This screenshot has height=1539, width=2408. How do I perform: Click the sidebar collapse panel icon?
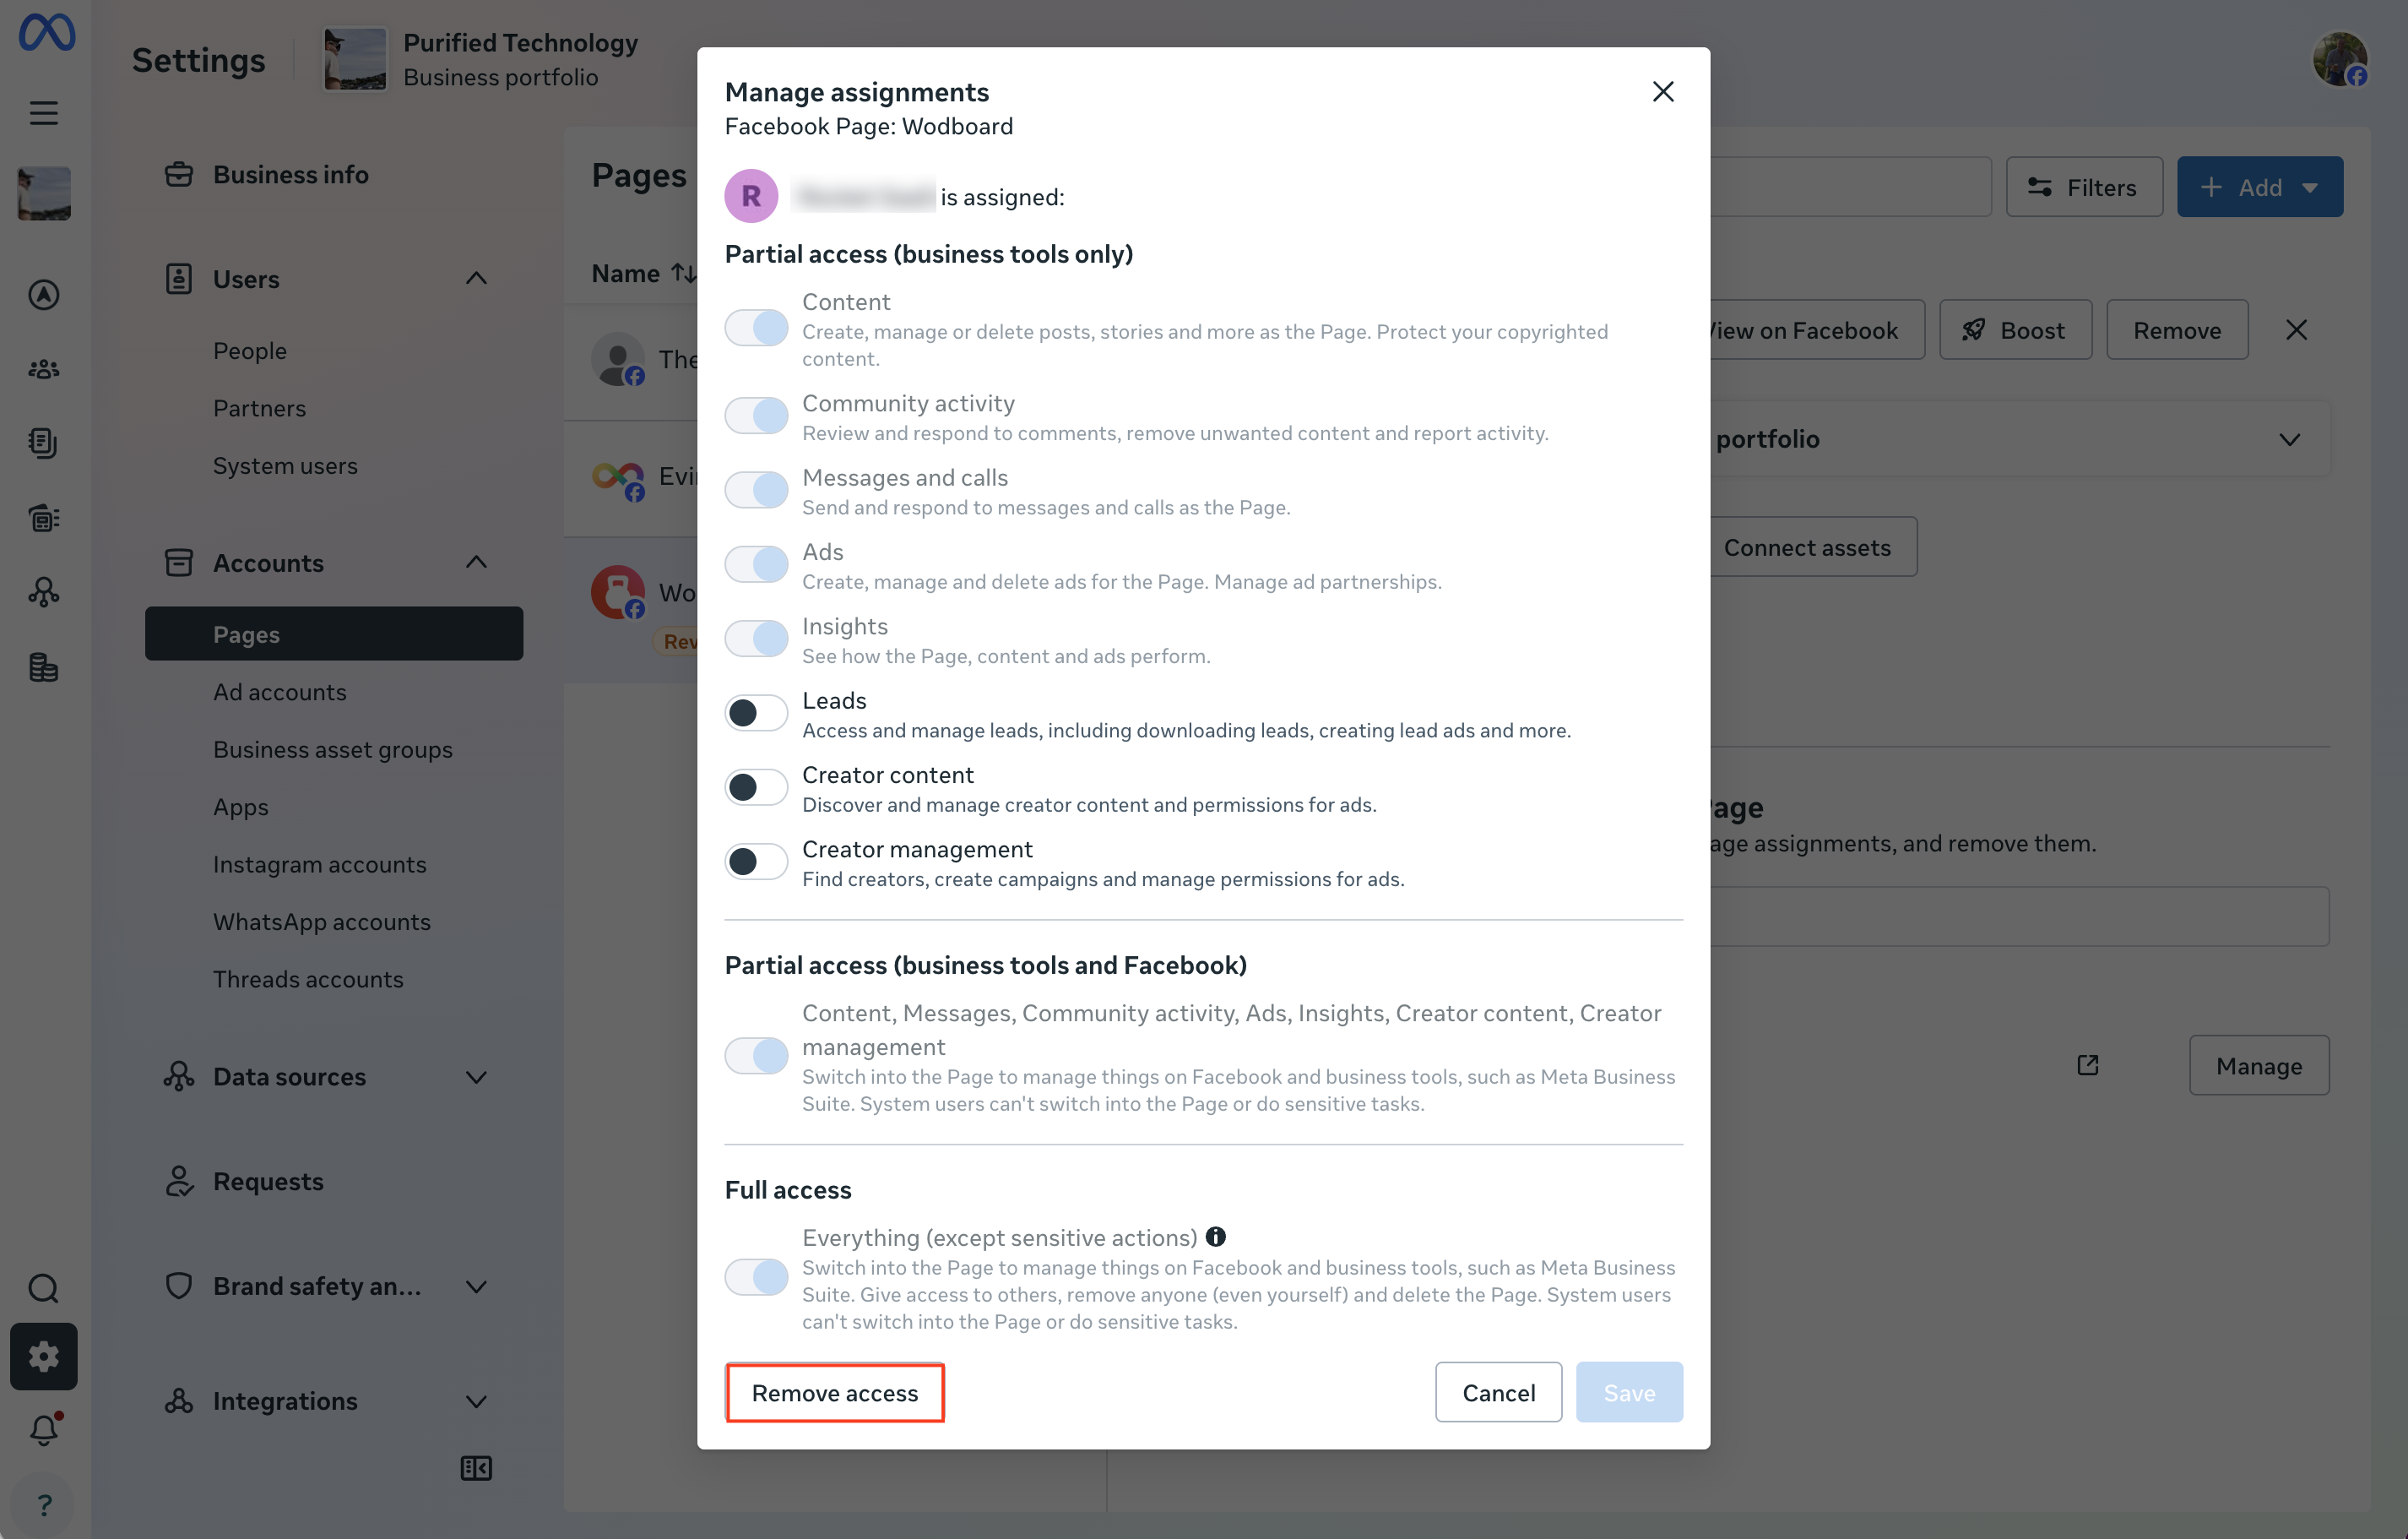[x=476, y=1468]
